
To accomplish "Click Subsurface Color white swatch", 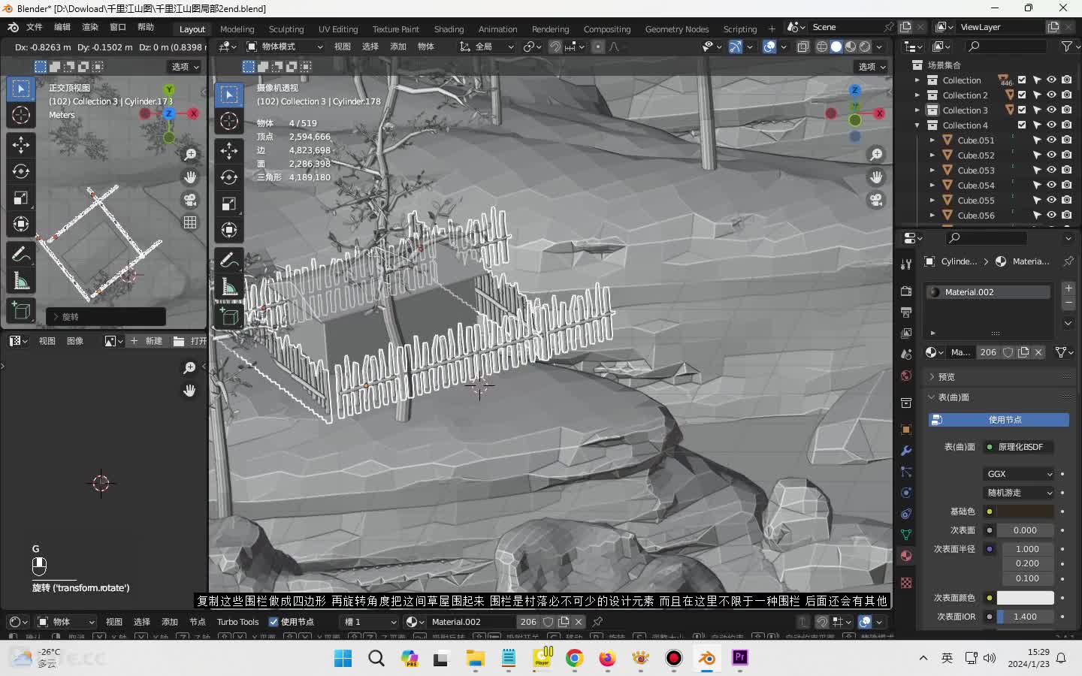I will tap(1025, 598).
